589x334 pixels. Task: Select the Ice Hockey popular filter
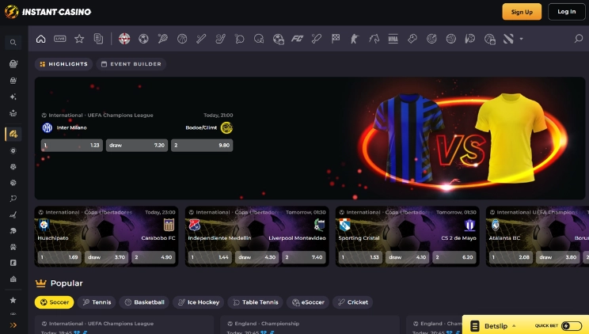point(199,302)
